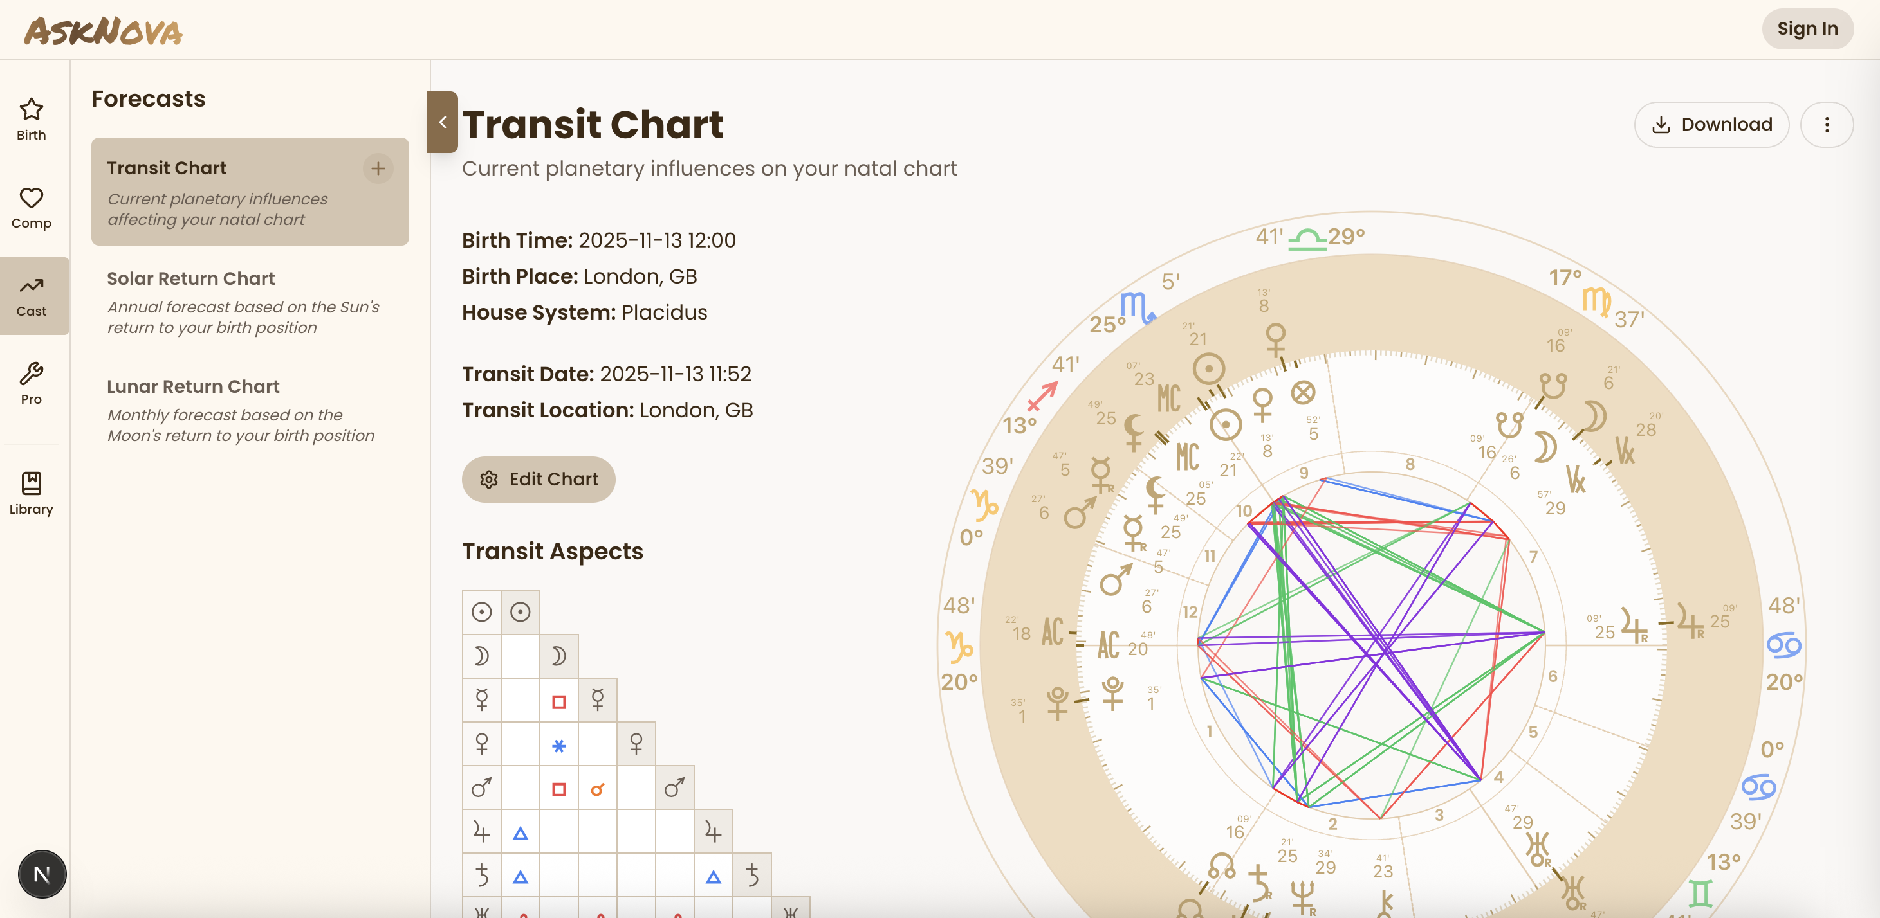
Task: Click the round N badge icon
Action: click(42, 874)
